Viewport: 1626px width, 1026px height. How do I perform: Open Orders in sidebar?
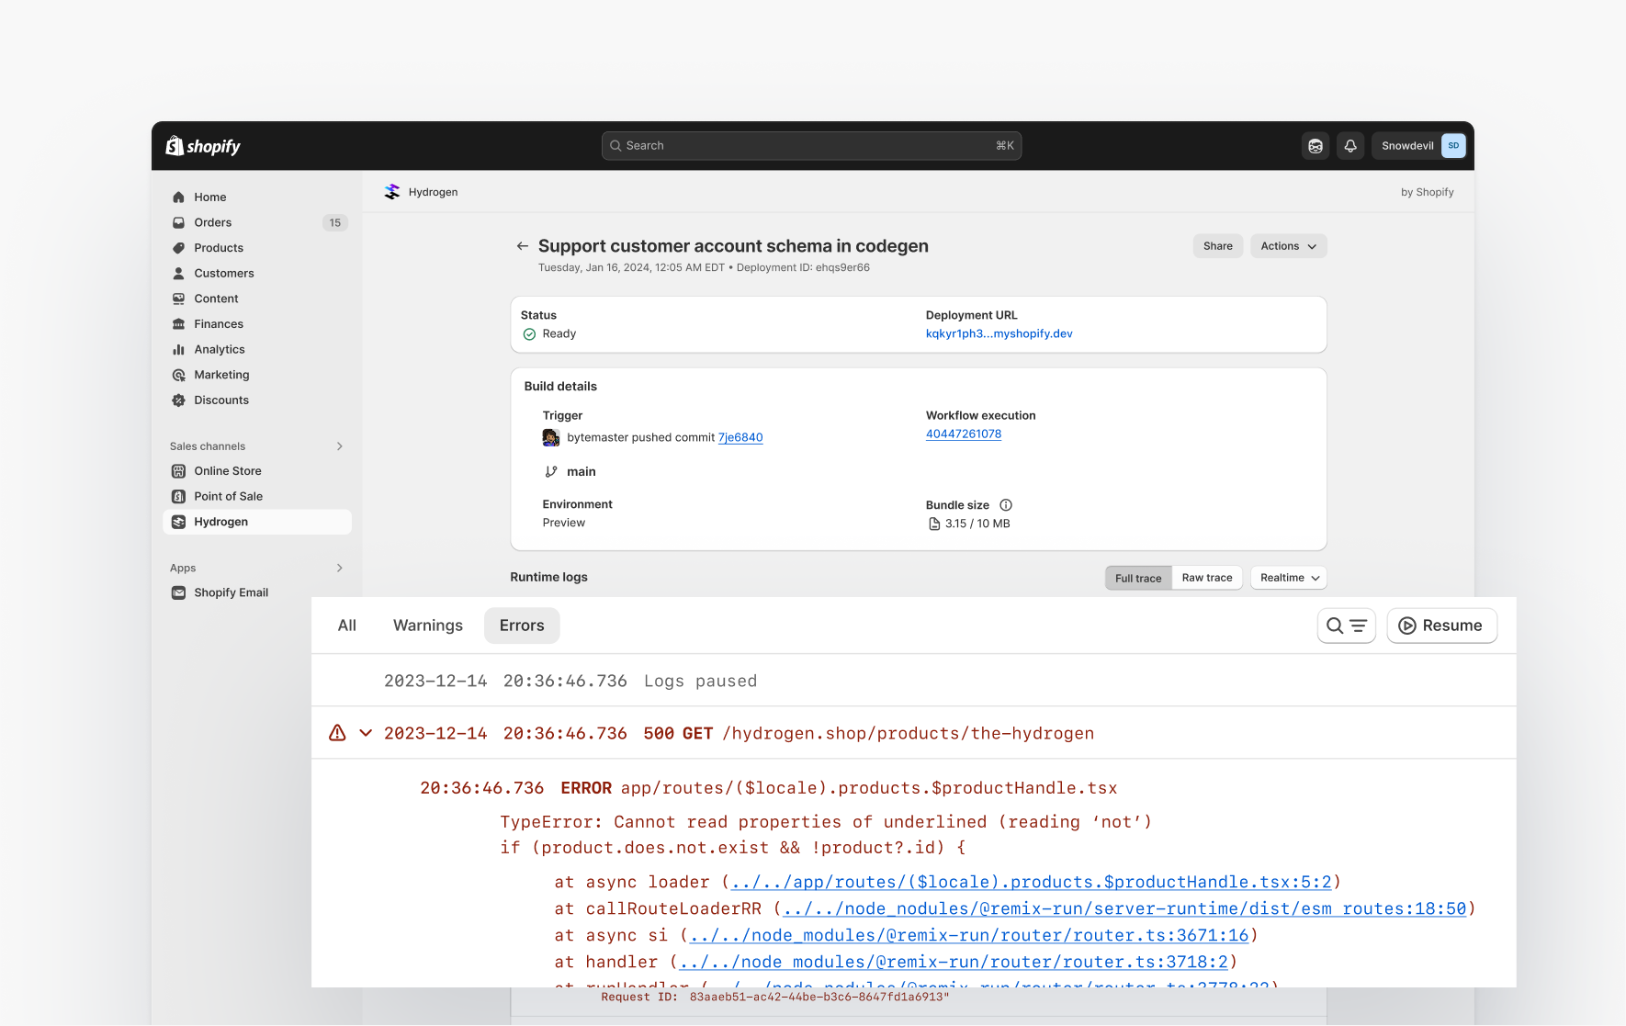(x=257, y=222)
